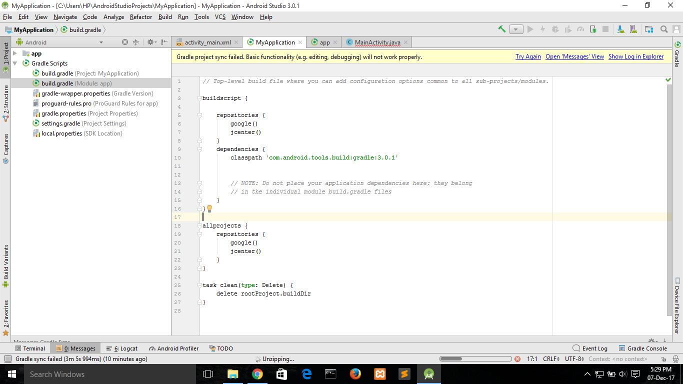Open the Logcat tool window
This screenshot has height=384, width=683.
pos(122,348)
